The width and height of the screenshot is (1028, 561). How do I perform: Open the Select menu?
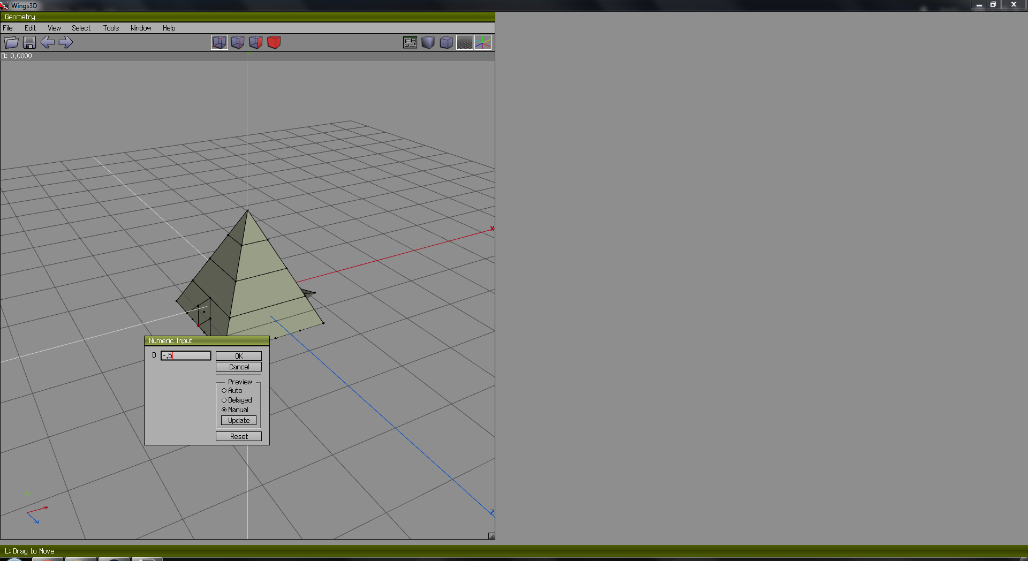click(81, 28)
